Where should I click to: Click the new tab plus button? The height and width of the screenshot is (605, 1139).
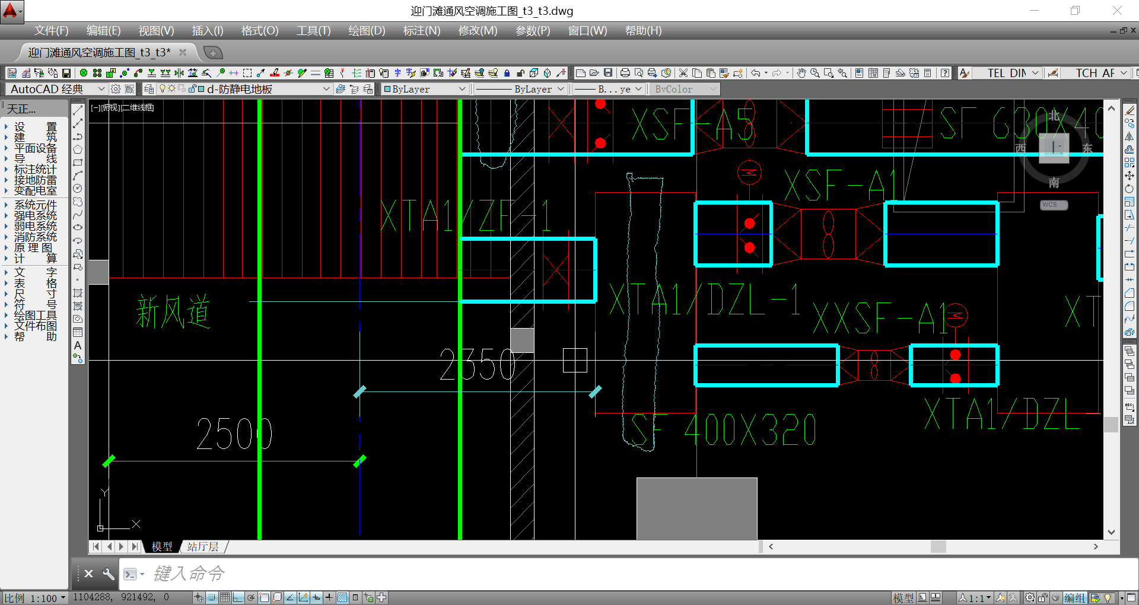(214, 53)
